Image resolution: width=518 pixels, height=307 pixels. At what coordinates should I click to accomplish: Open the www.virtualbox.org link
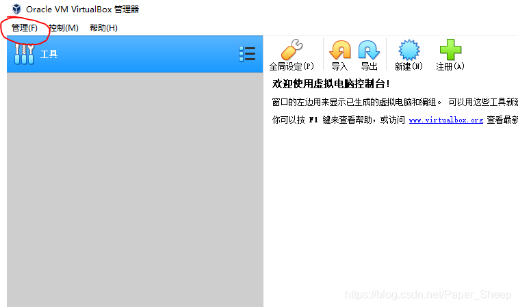[446, 120]
